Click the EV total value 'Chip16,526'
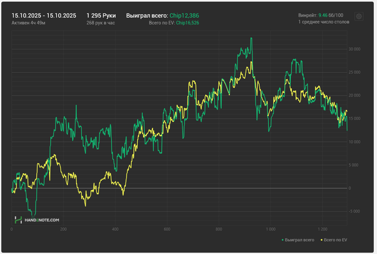377x254 pixels. 187,23
